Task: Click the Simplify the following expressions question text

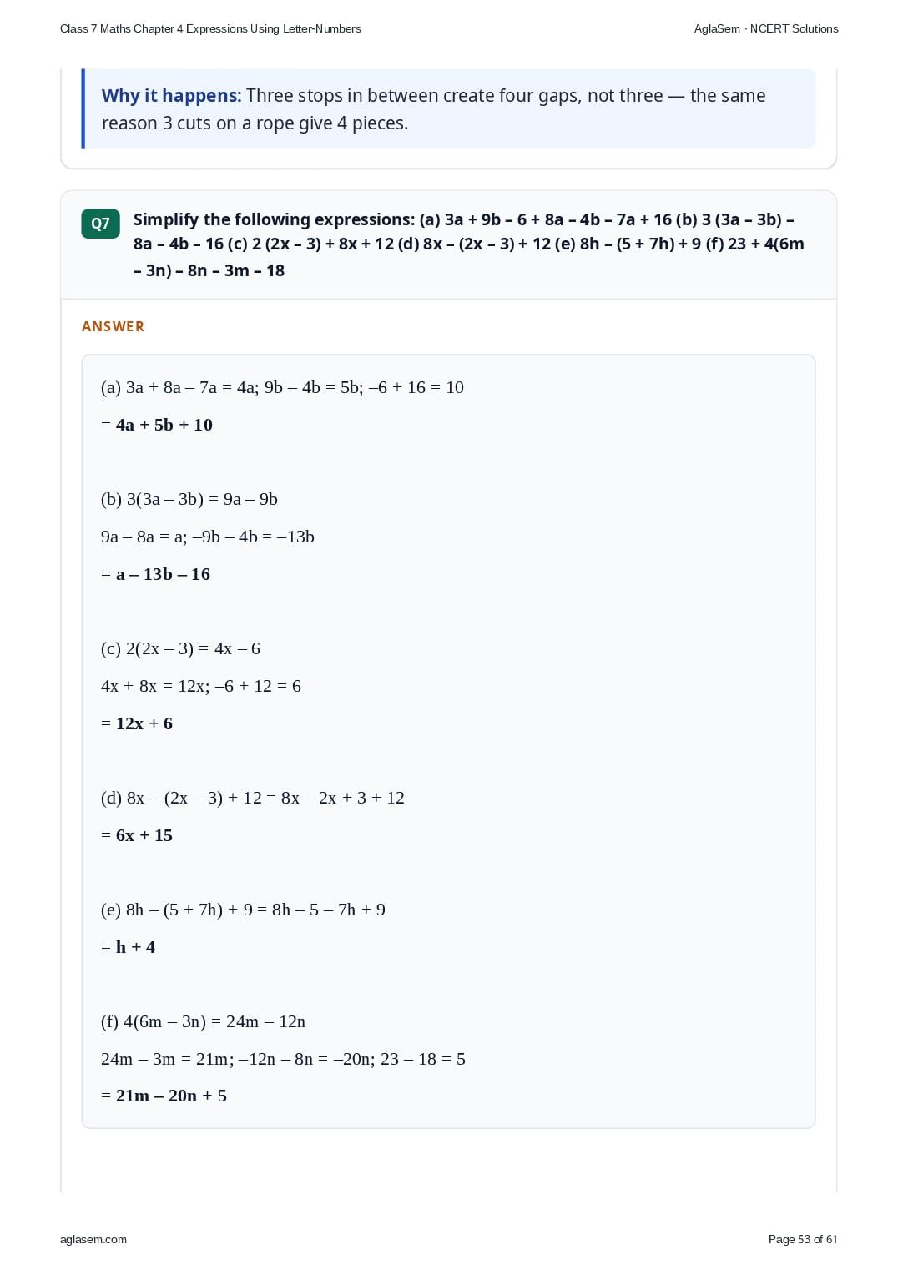Action: [469, 244]
